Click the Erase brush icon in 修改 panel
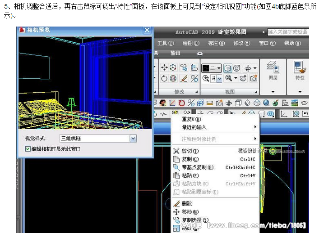Viewport: 319px width, 233px height. pos(184,78)
